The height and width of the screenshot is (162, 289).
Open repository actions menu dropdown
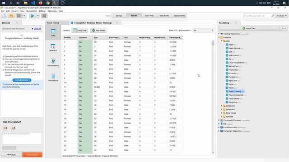(x=284, y=28)
